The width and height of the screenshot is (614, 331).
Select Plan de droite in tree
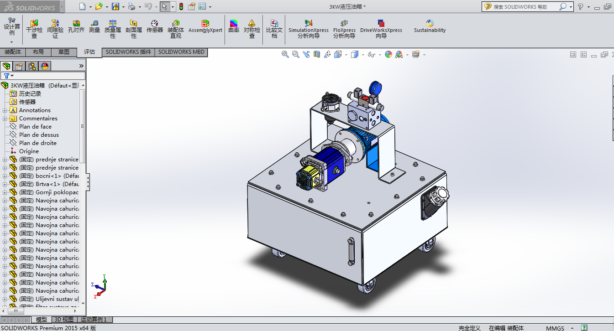[38, 143]
